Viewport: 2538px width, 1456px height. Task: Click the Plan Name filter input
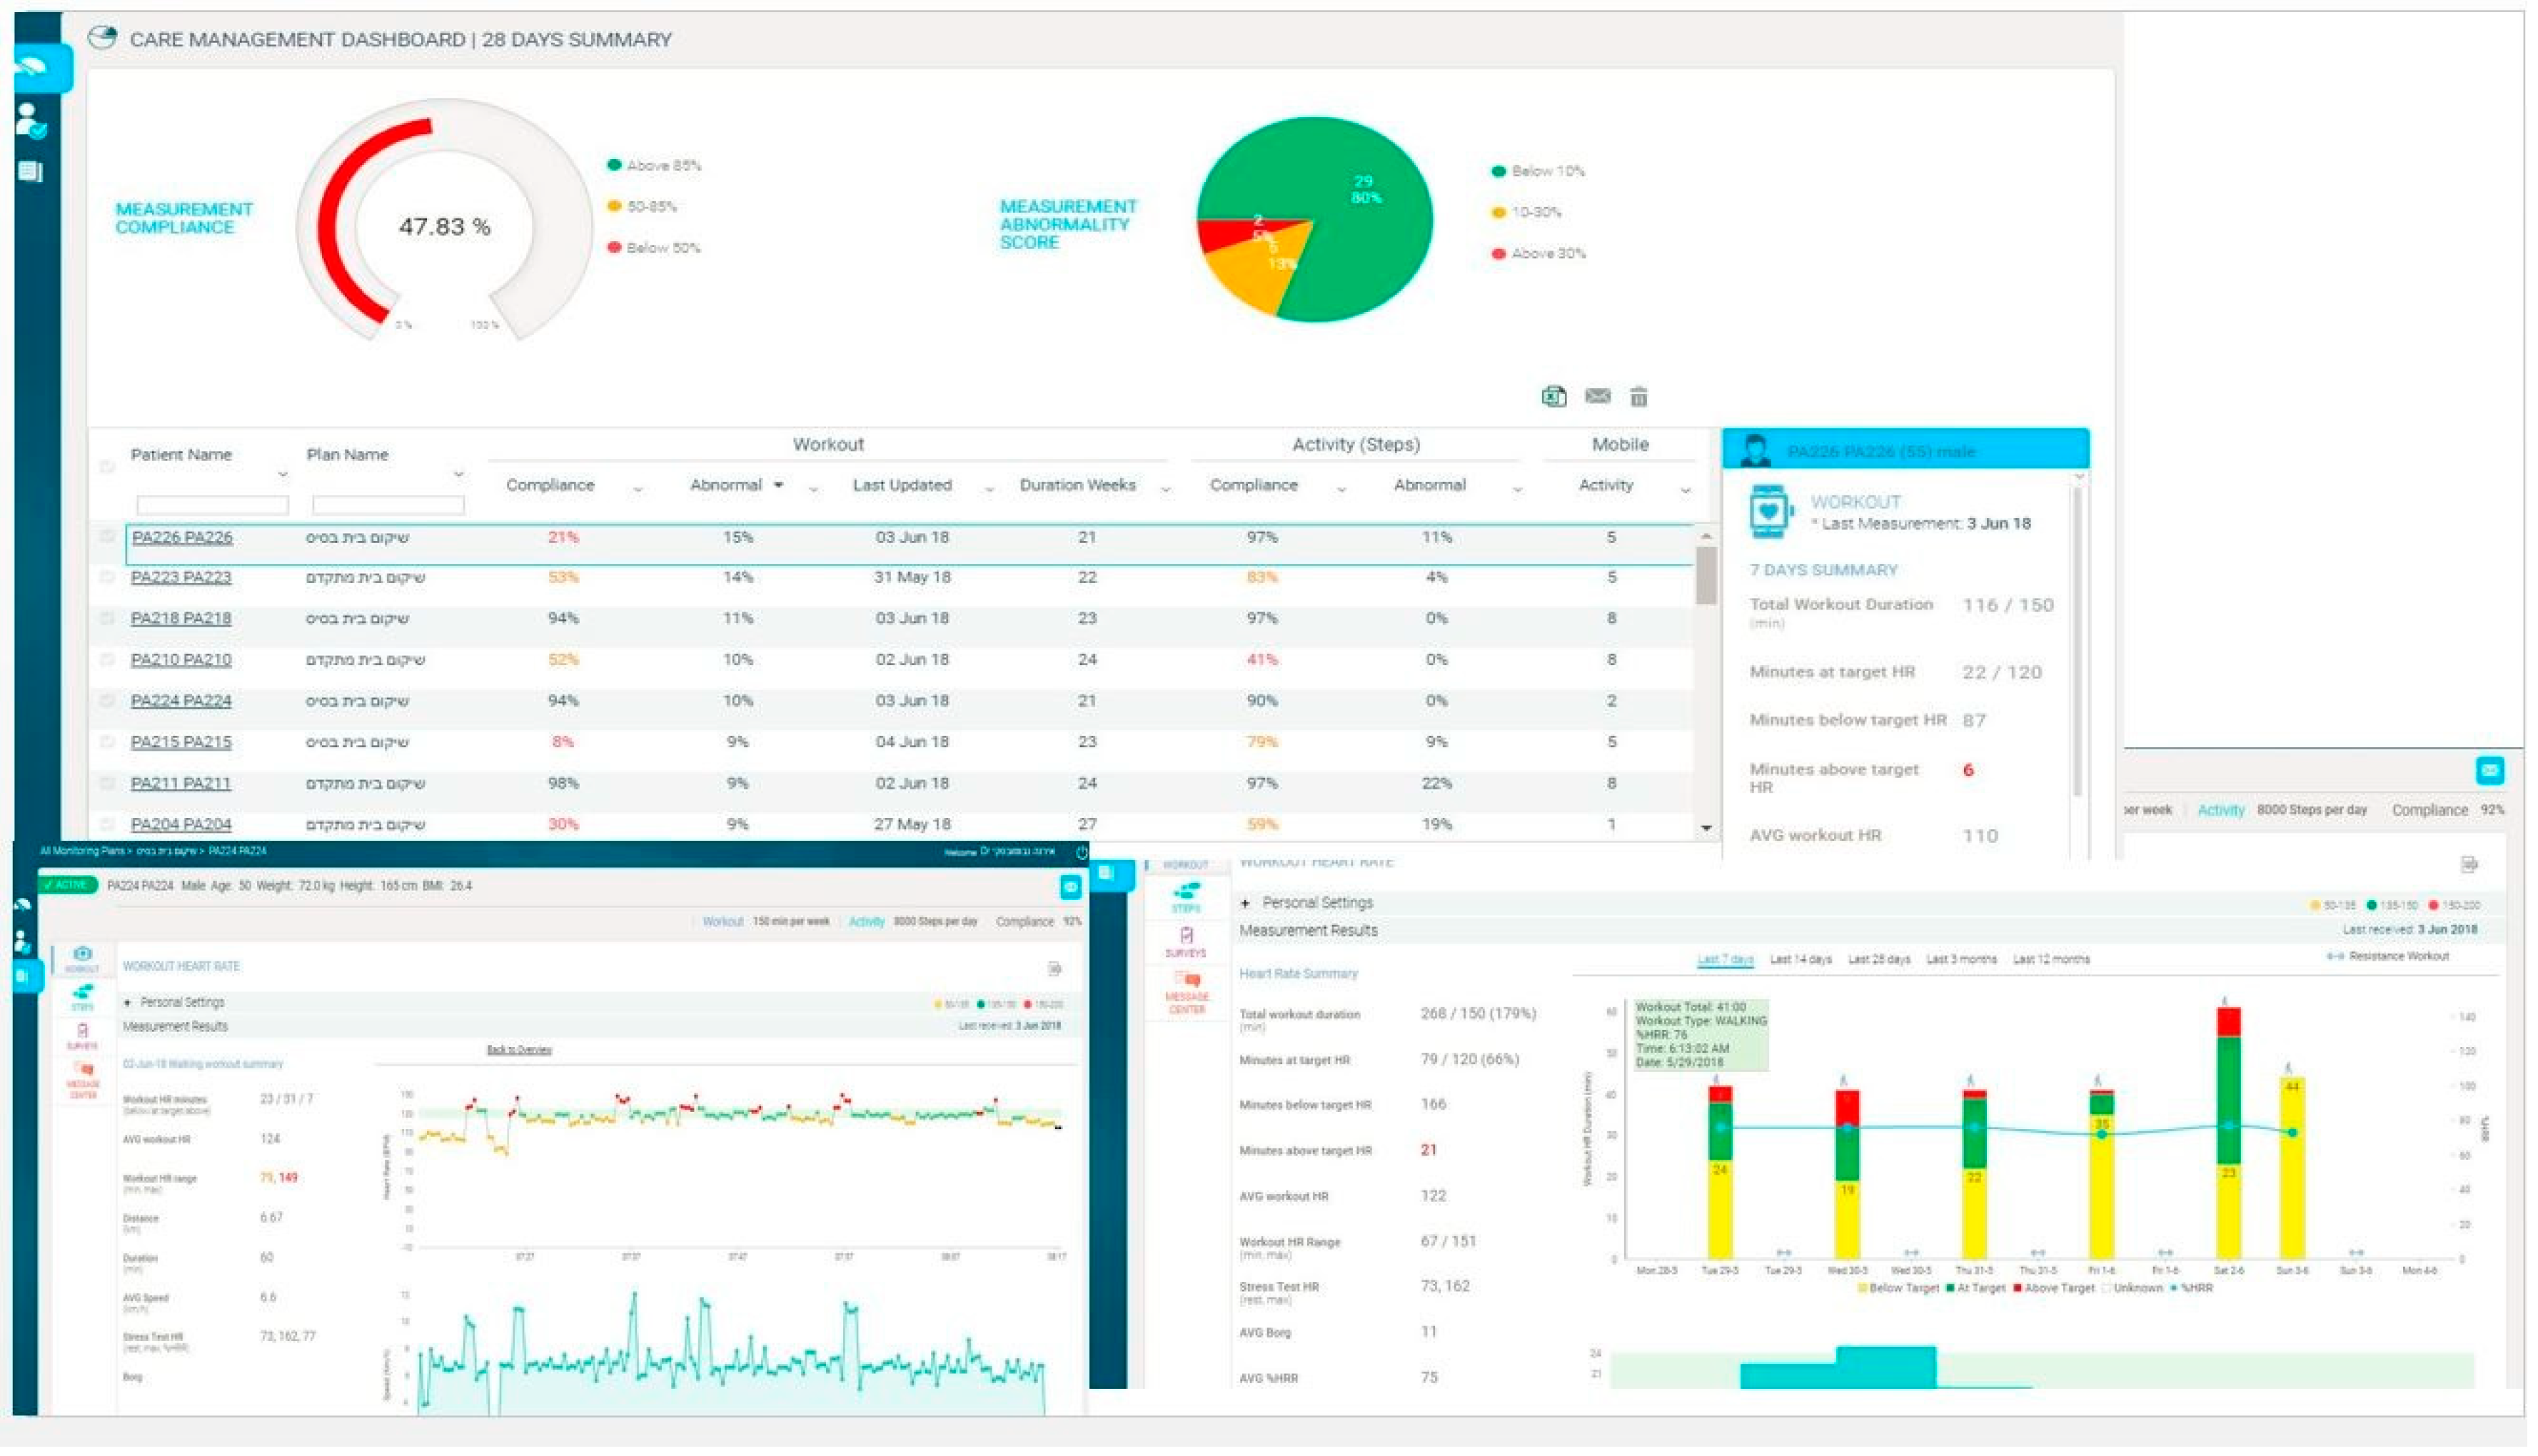point(388,506)
